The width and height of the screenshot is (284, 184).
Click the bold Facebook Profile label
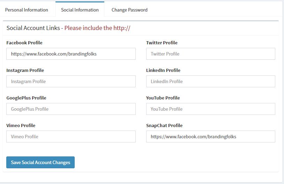24,43
